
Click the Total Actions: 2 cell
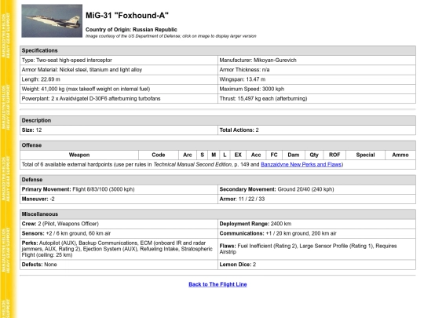point(316,130)
